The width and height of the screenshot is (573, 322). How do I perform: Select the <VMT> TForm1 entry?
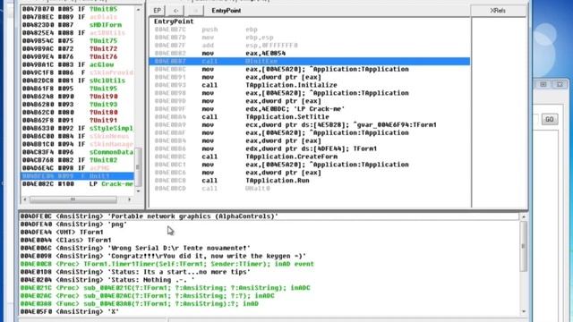[x=269, y=233]
